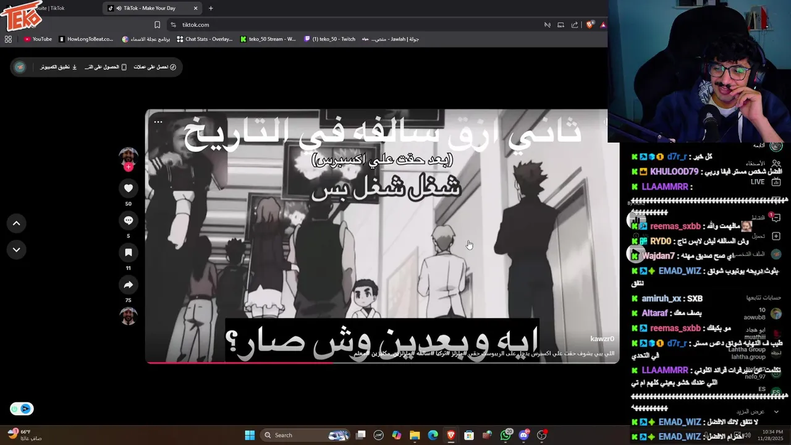The width and height of the screenshot is (791, 445).
Task: Open the kawzr0 username on the video
Action: pos(602,339)
